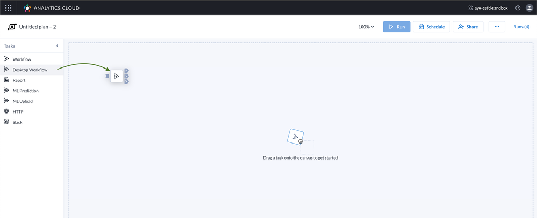Collapse the Tasks panel chevron
This screenshot has height=218, width=537.
click(x=57, y=46)
